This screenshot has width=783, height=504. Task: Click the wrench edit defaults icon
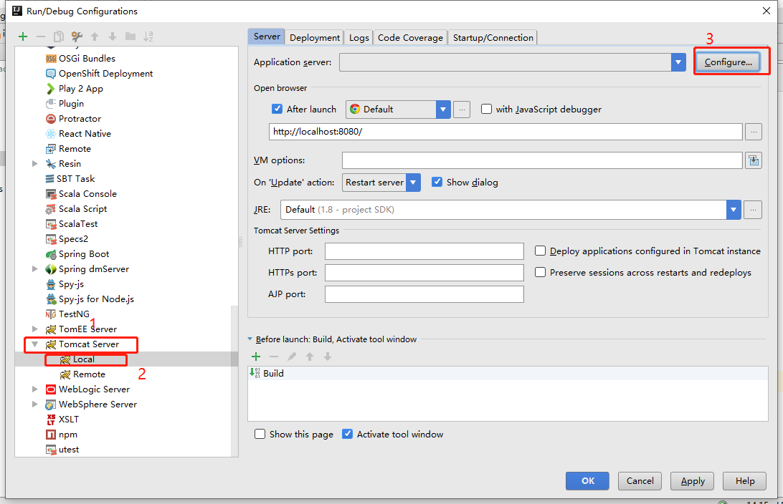tap(77, 37)
